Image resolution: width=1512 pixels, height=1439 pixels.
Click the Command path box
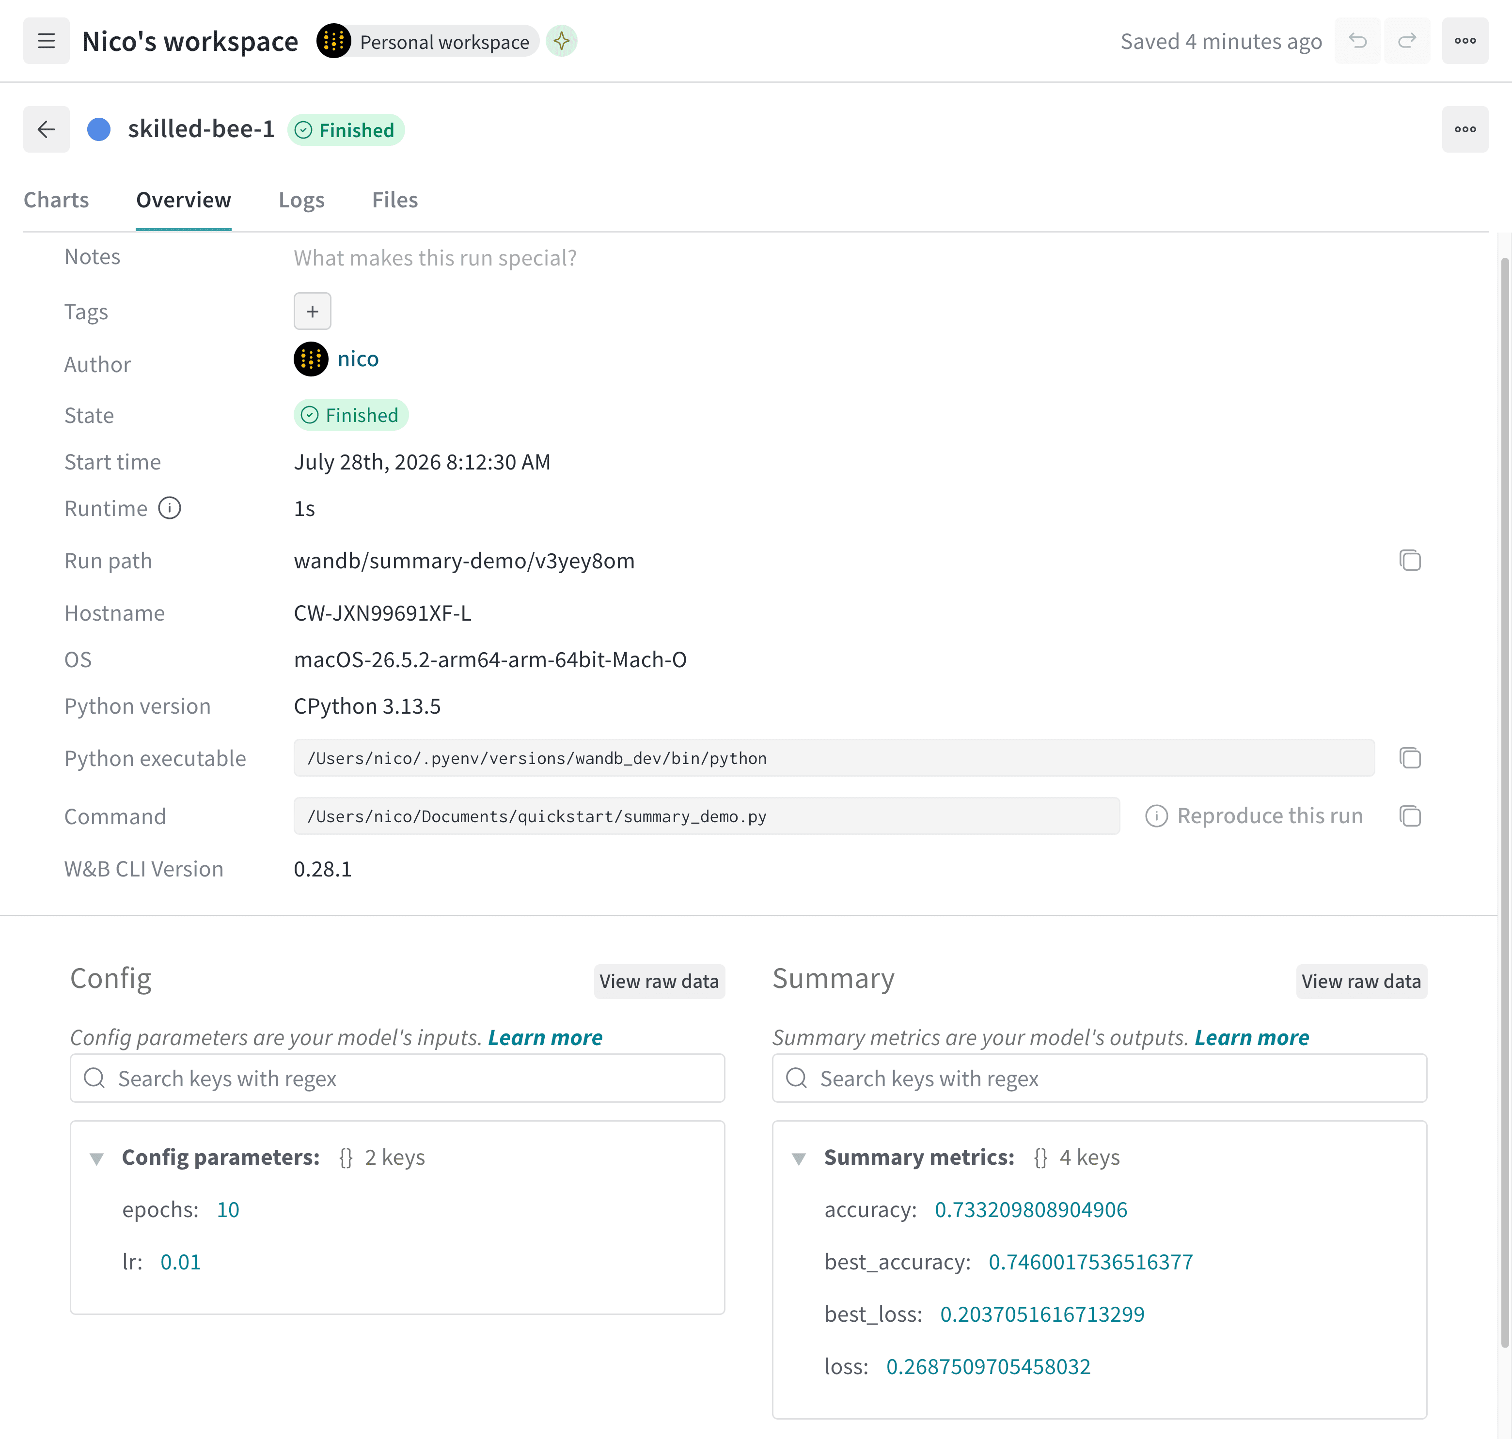click(x=707, y=815)
